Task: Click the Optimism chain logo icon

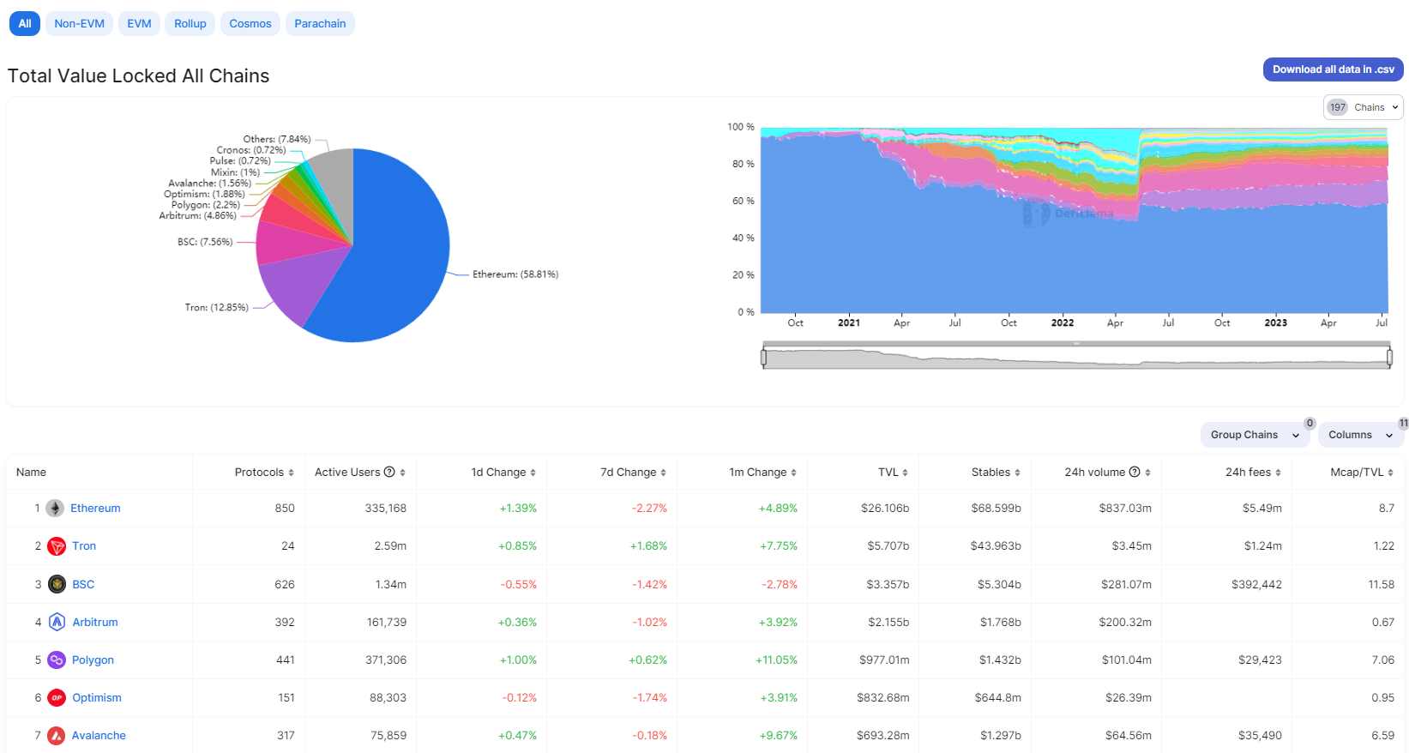Action: 57,698
